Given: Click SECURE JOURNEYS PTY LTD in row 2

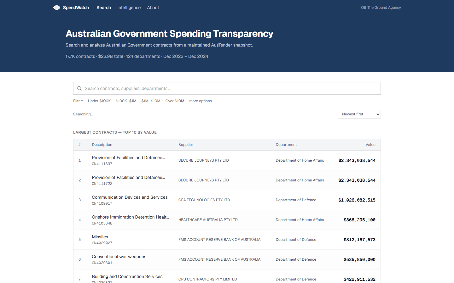Looking at the screenshot, I should tap(204, 180).
